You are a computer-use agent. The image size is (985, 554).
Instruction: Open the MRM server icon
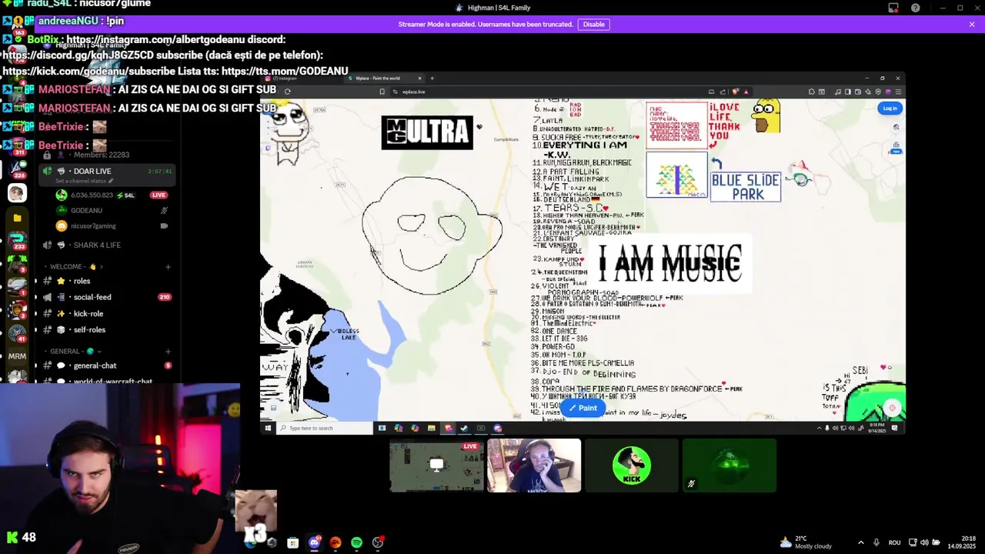[x=17, y=356]
